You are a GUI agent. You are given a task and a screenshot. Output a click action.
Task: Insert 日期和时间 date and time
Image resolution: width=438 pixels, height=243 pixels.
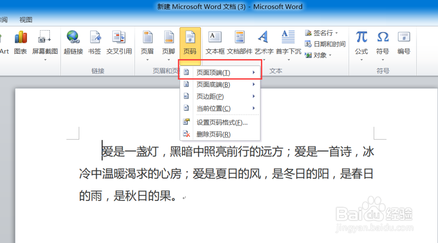[325, 44]
